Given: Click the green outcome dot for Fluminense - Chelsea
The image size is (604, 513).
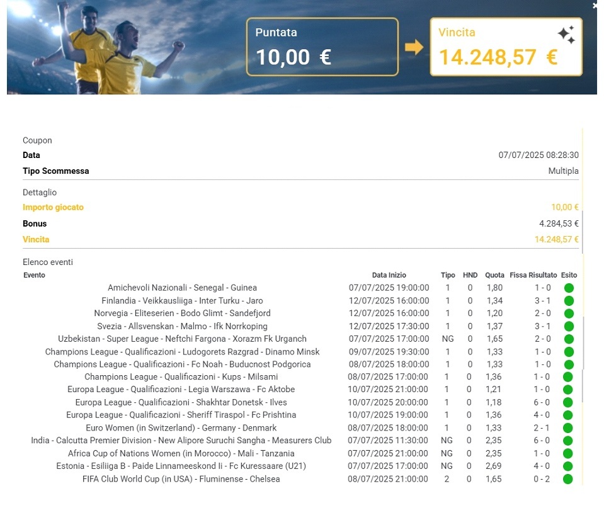Looking at the screenshot, I should point(567,479).
